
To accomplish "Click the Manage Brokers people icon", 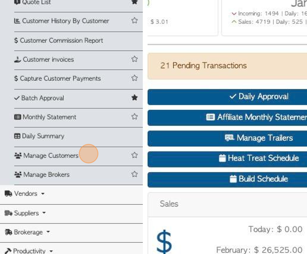I will (18, 175).
